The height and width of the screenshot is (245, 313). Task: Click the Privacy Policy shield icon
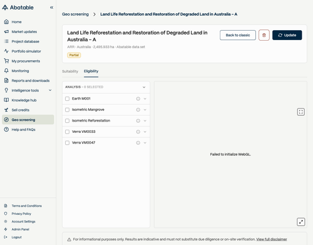coord(6,214)
